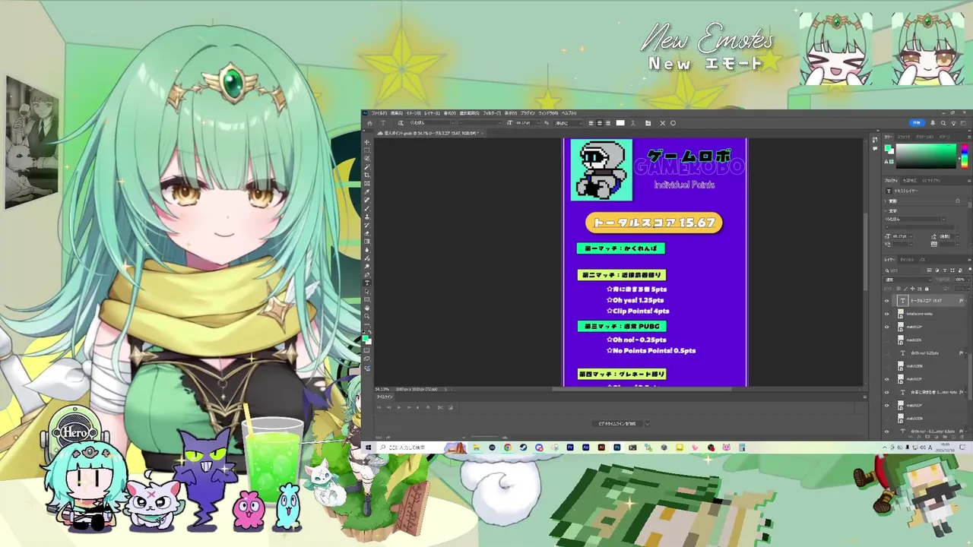
Task: Expand the 変形 section in Properties
Action: point(886,201)
